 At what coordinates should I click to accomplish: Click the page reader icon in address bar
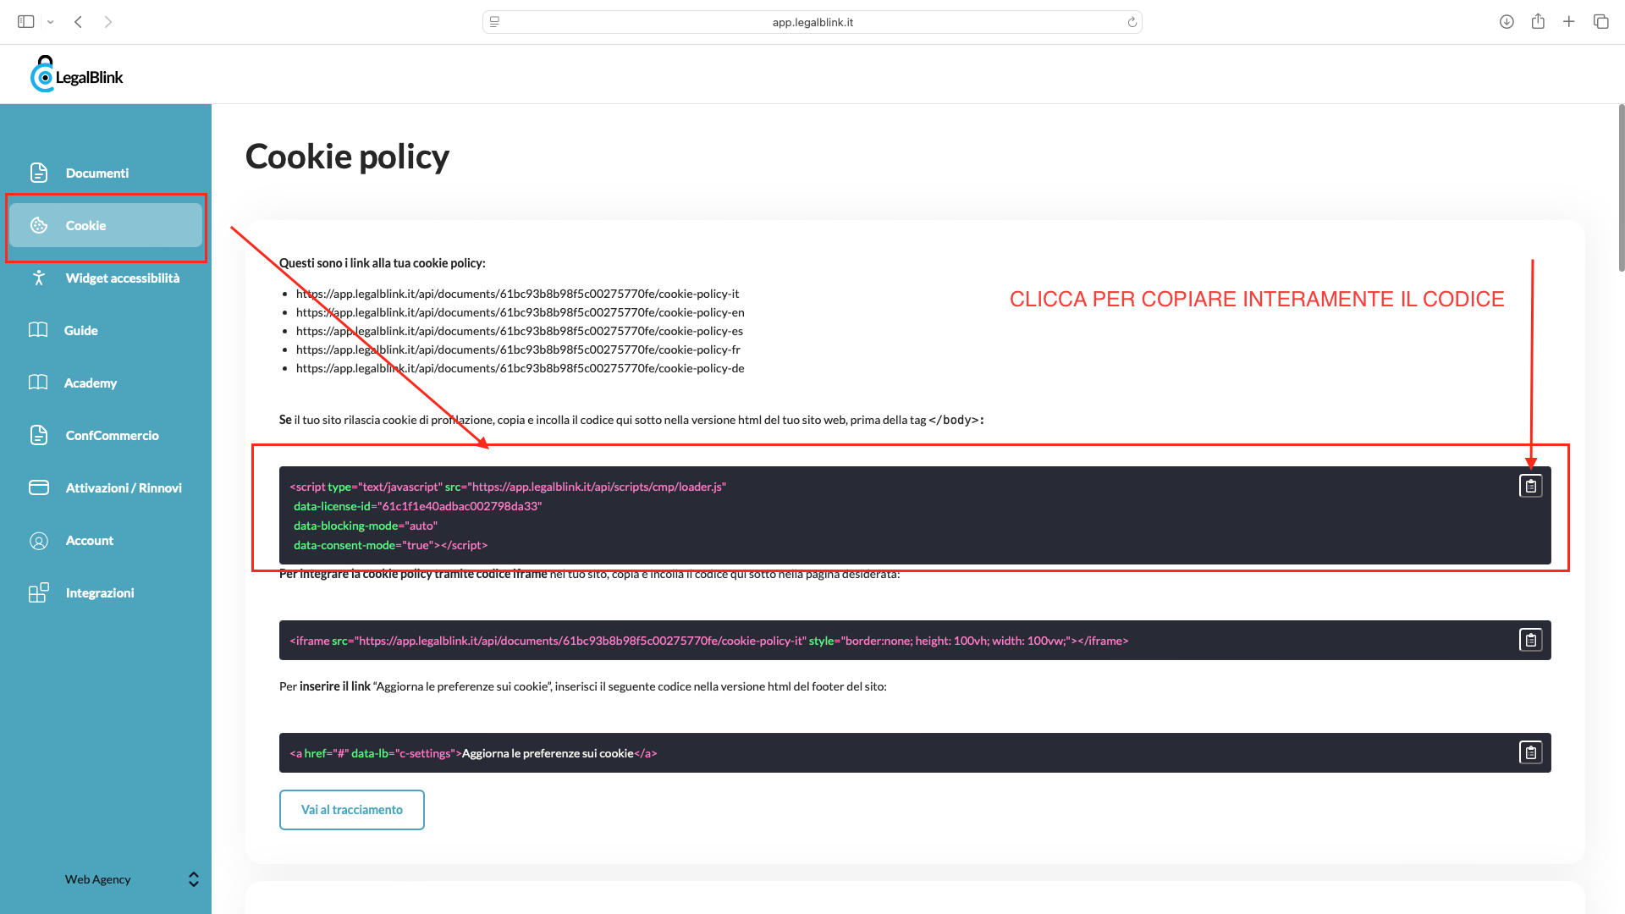click(494, 22)
